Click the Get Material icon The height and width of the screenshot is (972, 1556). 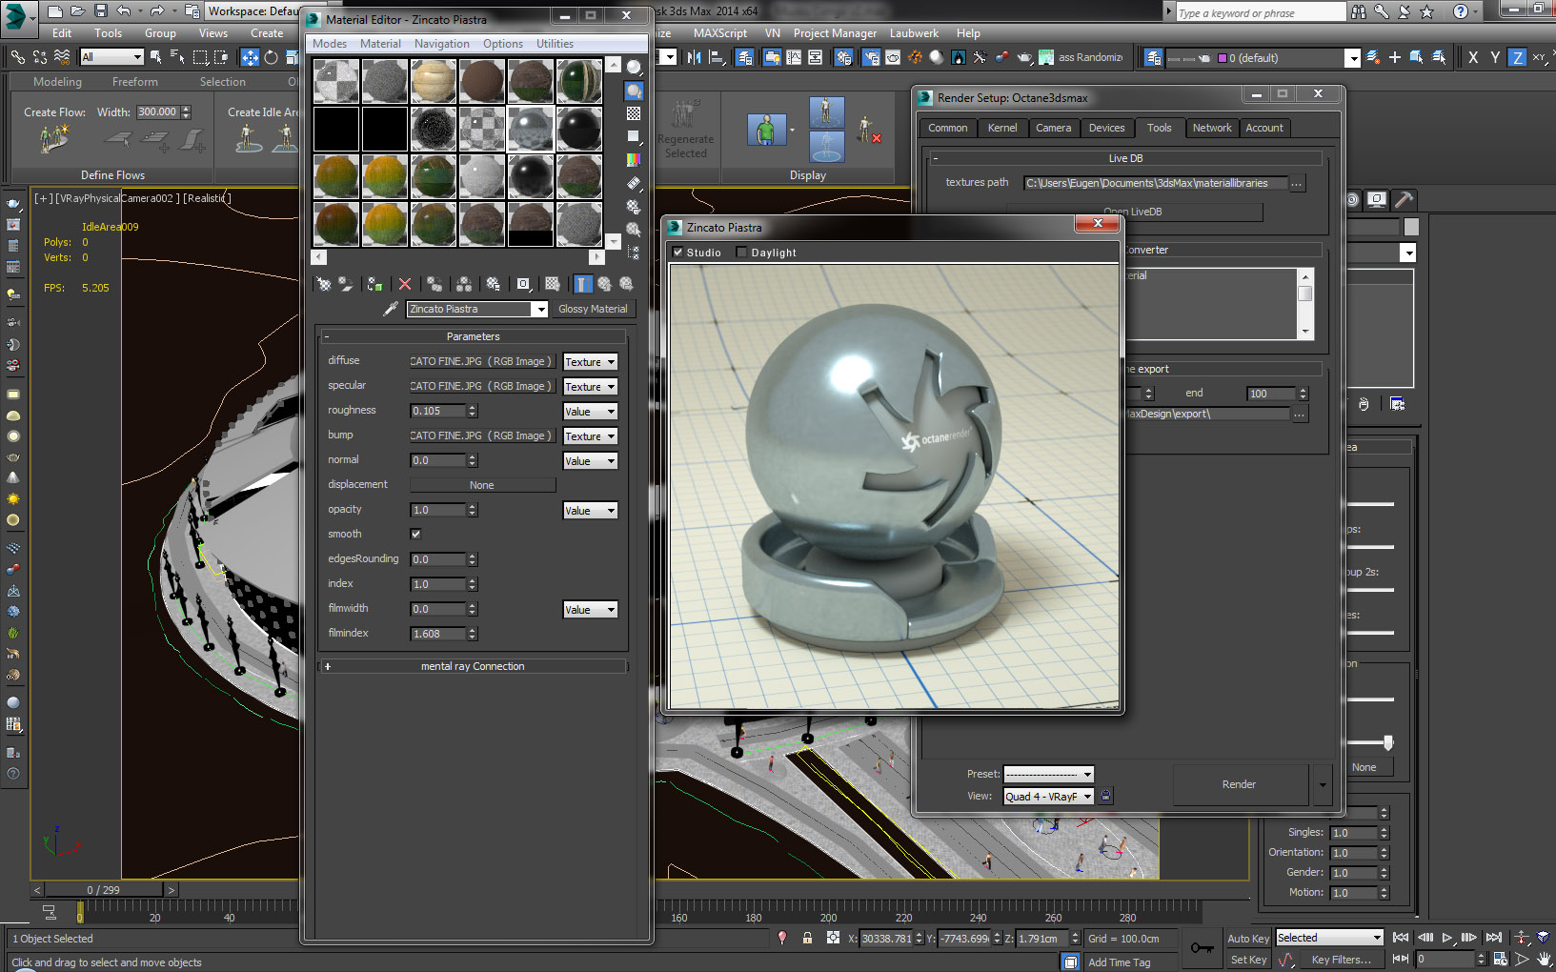[x=324, y=284]
